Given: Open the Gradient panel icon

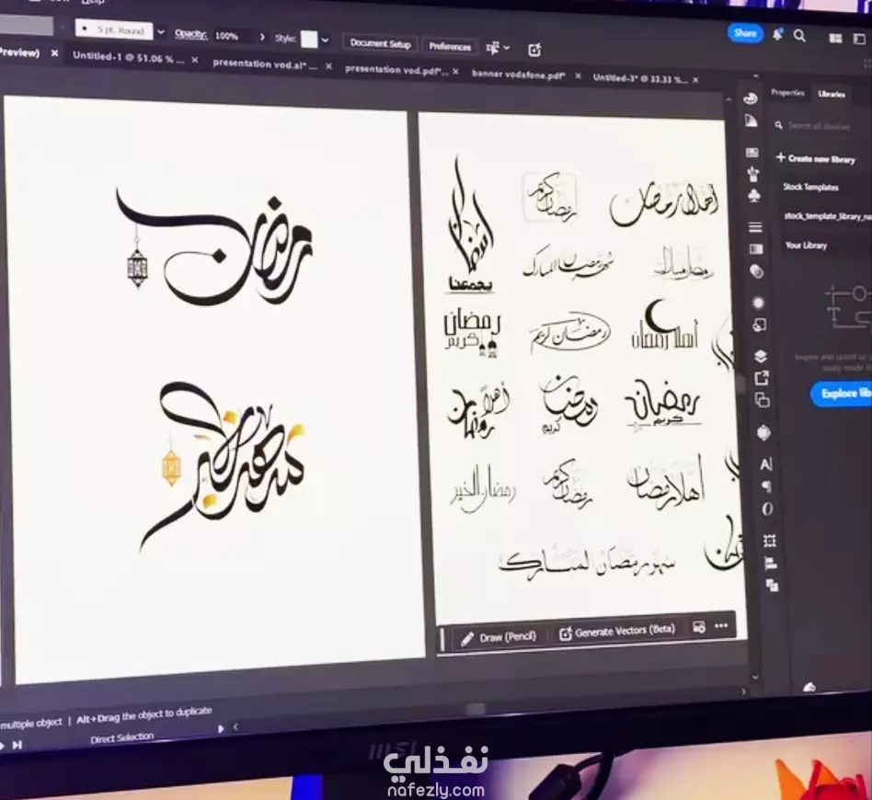Looking at the screenshot, I should tap(756, 249).
